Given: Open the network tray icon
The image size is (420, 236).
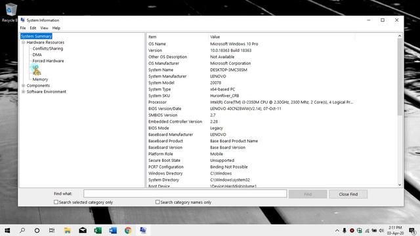Looking at the screenshot, I should pos(367,231).
